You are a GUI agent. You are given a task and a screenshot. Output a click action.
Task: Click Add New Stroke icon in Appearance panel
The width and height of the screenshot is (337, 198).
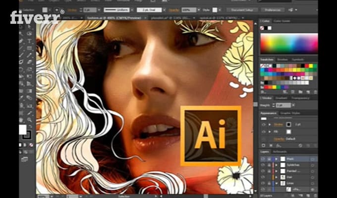263,145
